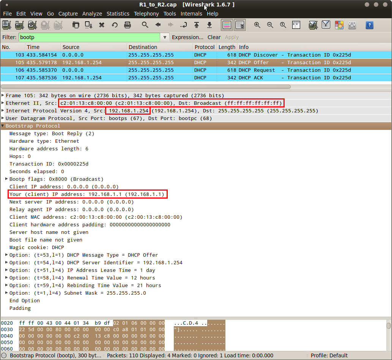
Task: Click the Go to Packet number icon
Action: coord(184,25)
